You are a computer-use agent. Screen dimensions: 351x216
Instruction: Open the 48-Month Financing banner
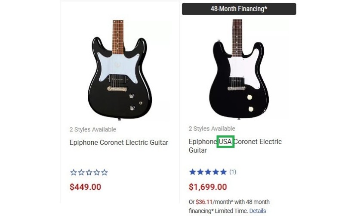(x=239, y=9)
